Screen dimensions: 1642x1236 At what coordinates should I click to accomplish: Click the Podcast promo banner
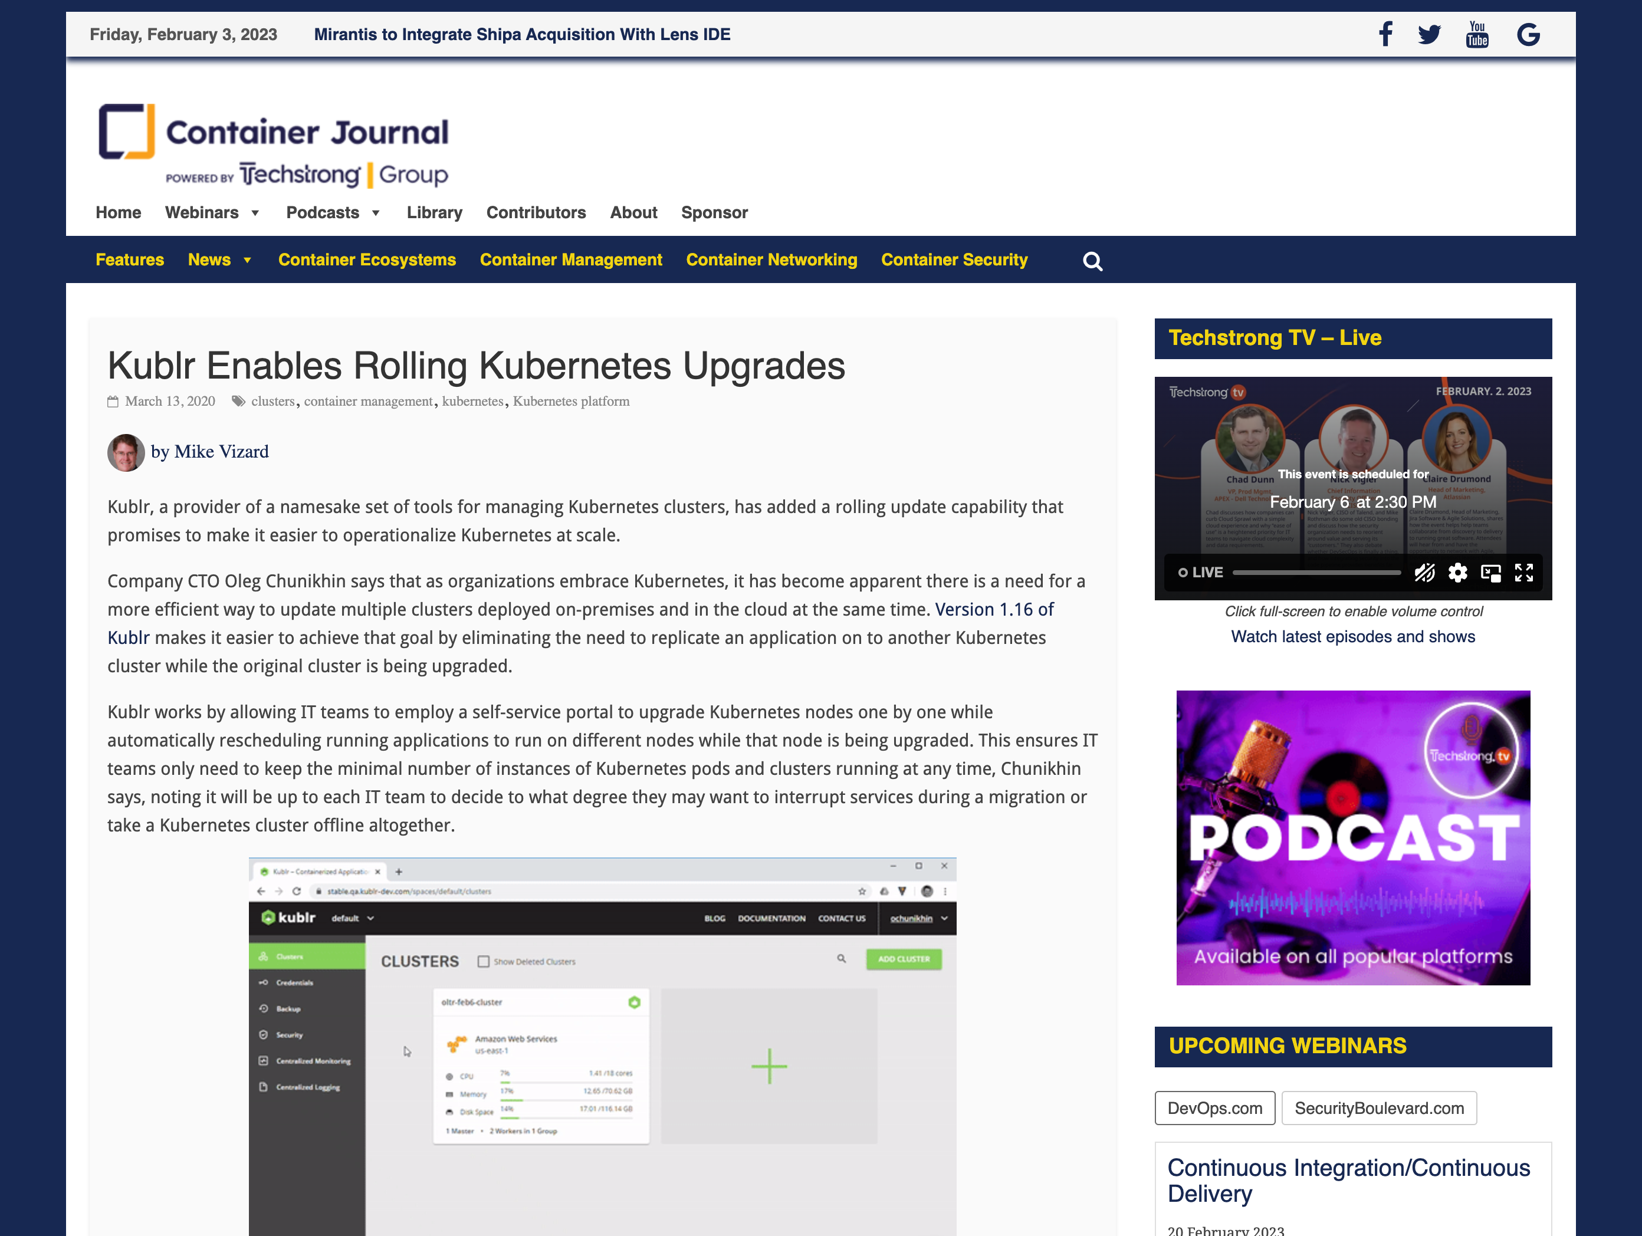coord(1352,838)
